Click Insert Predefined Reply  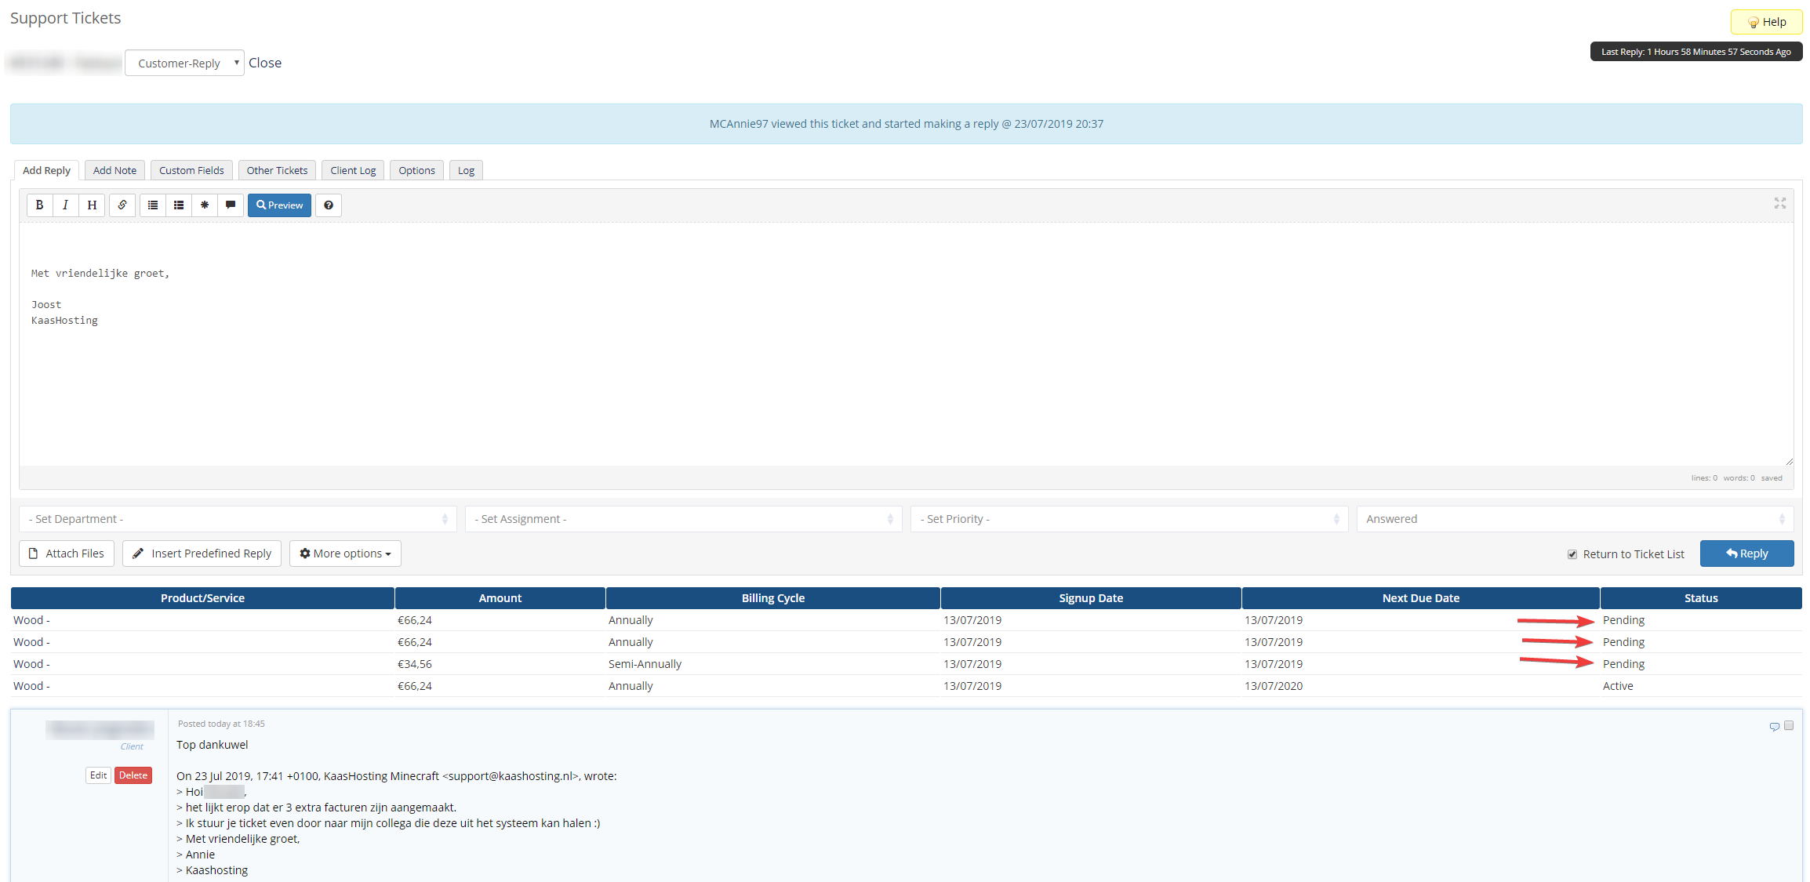click(202, 554)
